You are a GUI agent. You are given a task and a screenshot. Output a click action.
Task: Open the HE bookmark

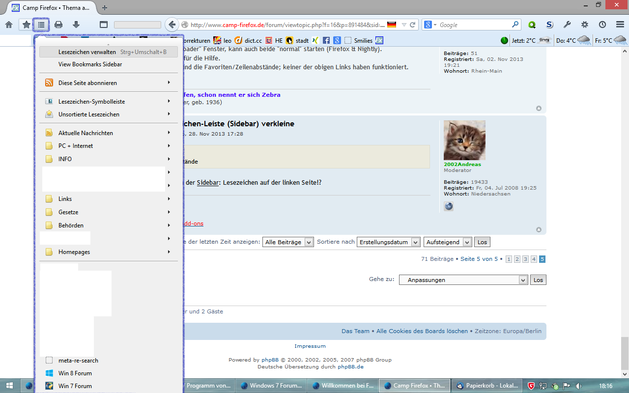coord(274,40)
